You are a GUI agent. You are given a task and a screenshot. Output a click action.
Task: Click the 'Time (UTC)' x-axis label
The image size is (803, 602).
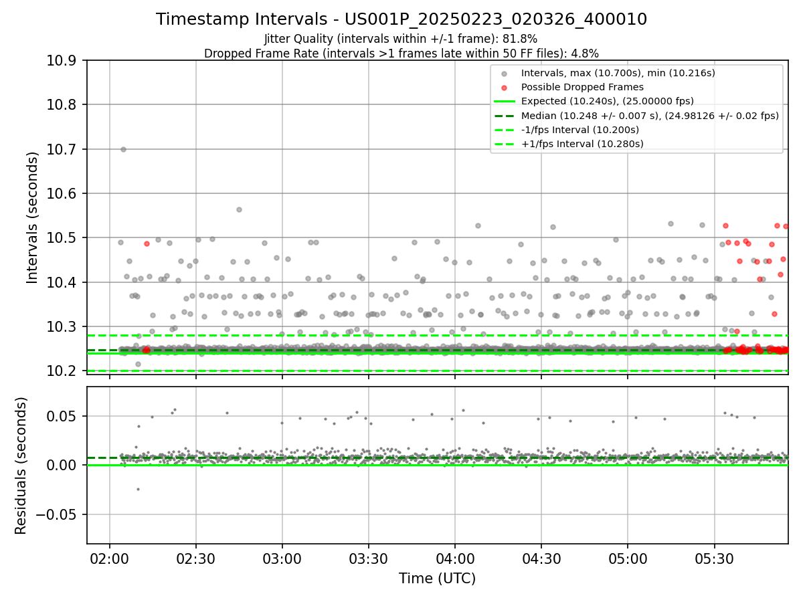tap(437, 579)
